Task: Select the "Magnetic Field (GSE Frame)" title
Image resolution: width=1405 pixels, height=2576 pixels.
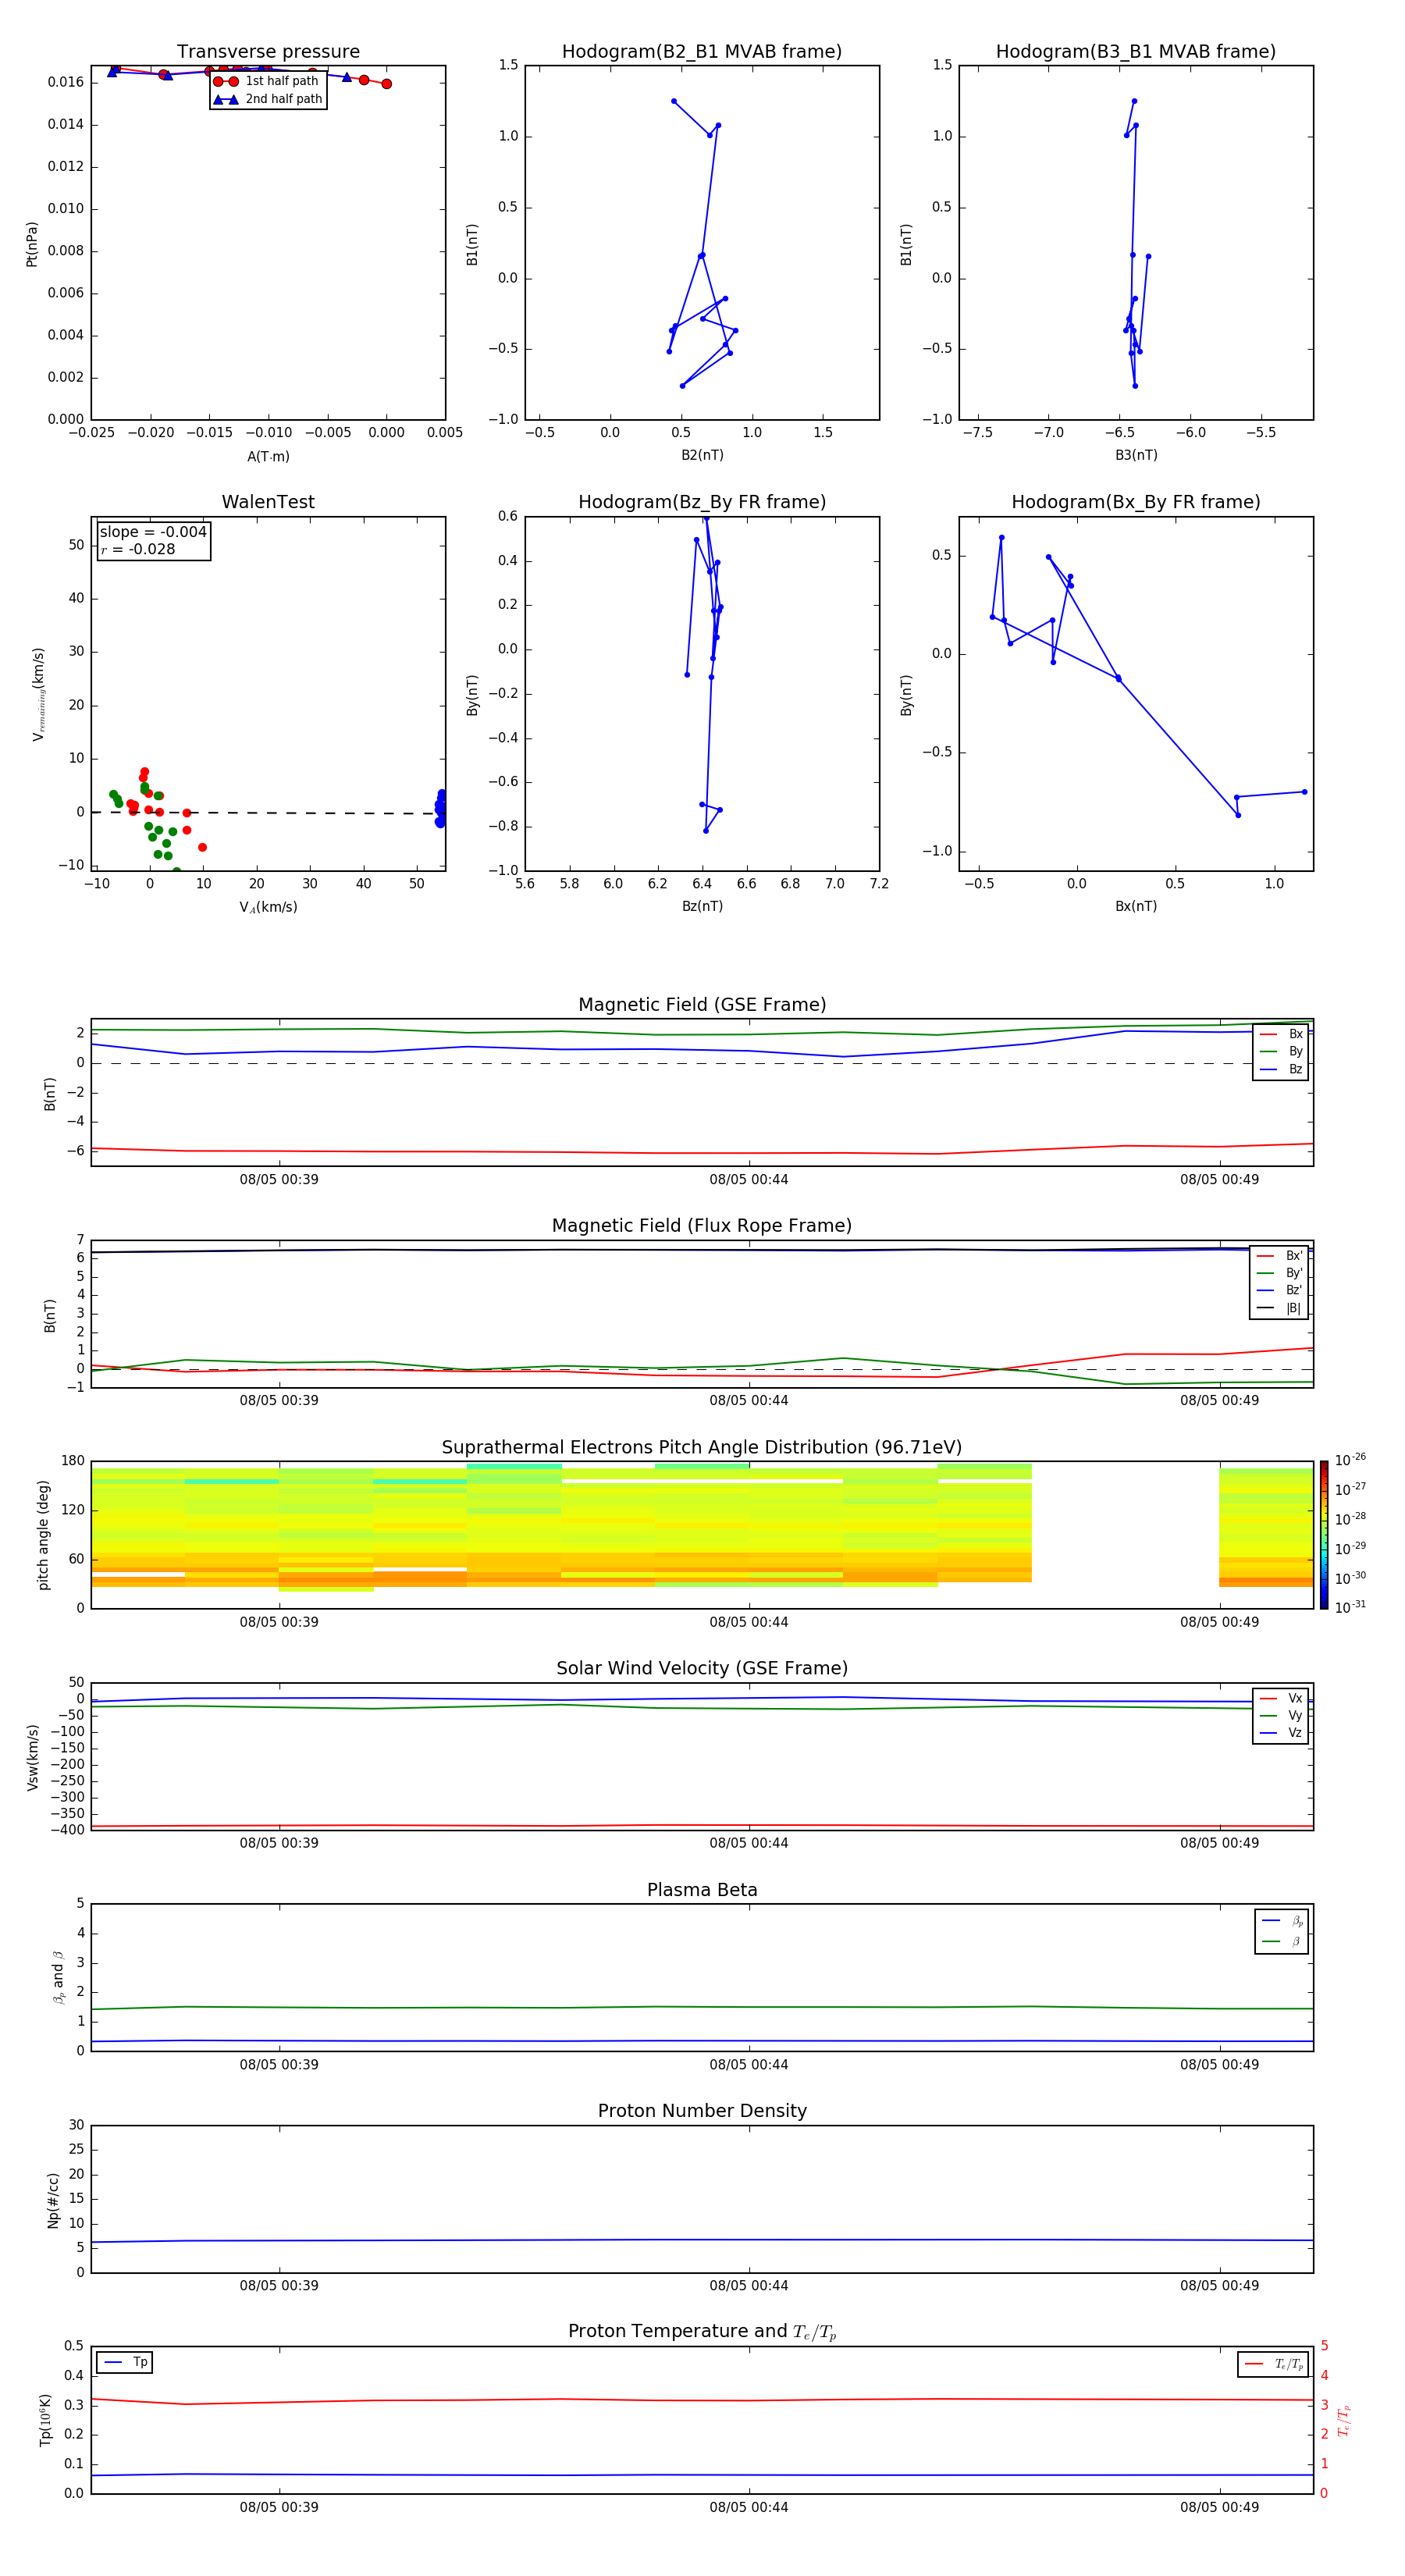Action: [x=702, y=1005]
